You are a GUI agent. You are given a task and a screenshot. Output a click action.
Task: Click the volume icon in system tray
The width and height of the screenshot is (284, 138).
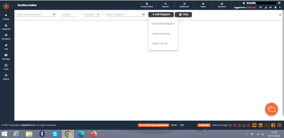252,134
